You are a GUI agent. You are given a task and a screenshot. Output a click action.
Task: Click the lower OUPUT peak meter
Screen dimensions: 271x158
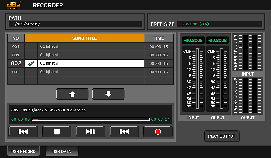coord(247,96)
